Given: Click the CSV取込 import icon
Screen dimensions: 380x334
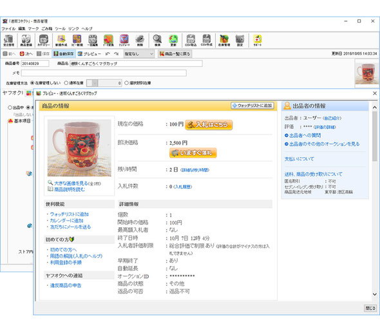Looking at the screenshot, I should [191, 41].
